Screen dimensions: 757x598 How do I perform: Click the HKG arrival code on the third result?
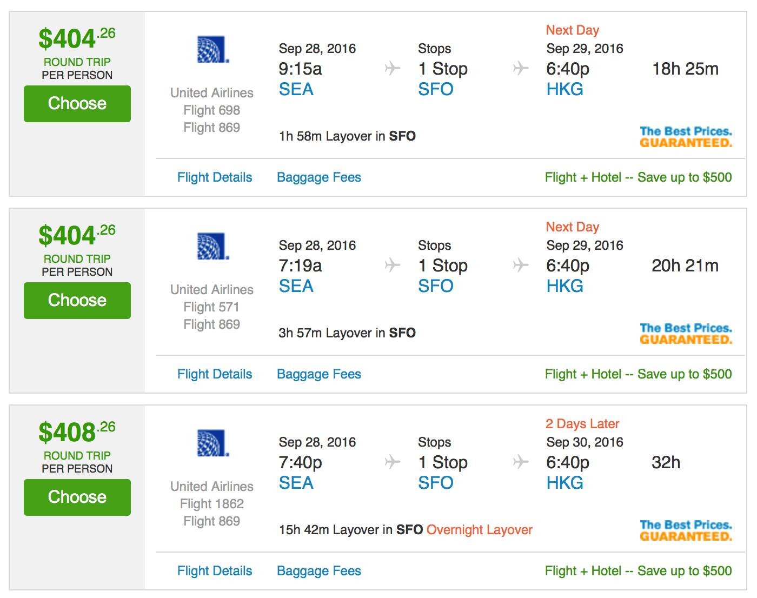pos(565,483)
